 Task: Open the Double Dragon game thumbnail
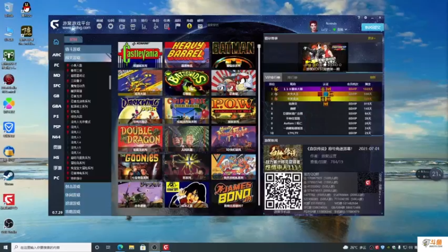(x=141, y=139)
